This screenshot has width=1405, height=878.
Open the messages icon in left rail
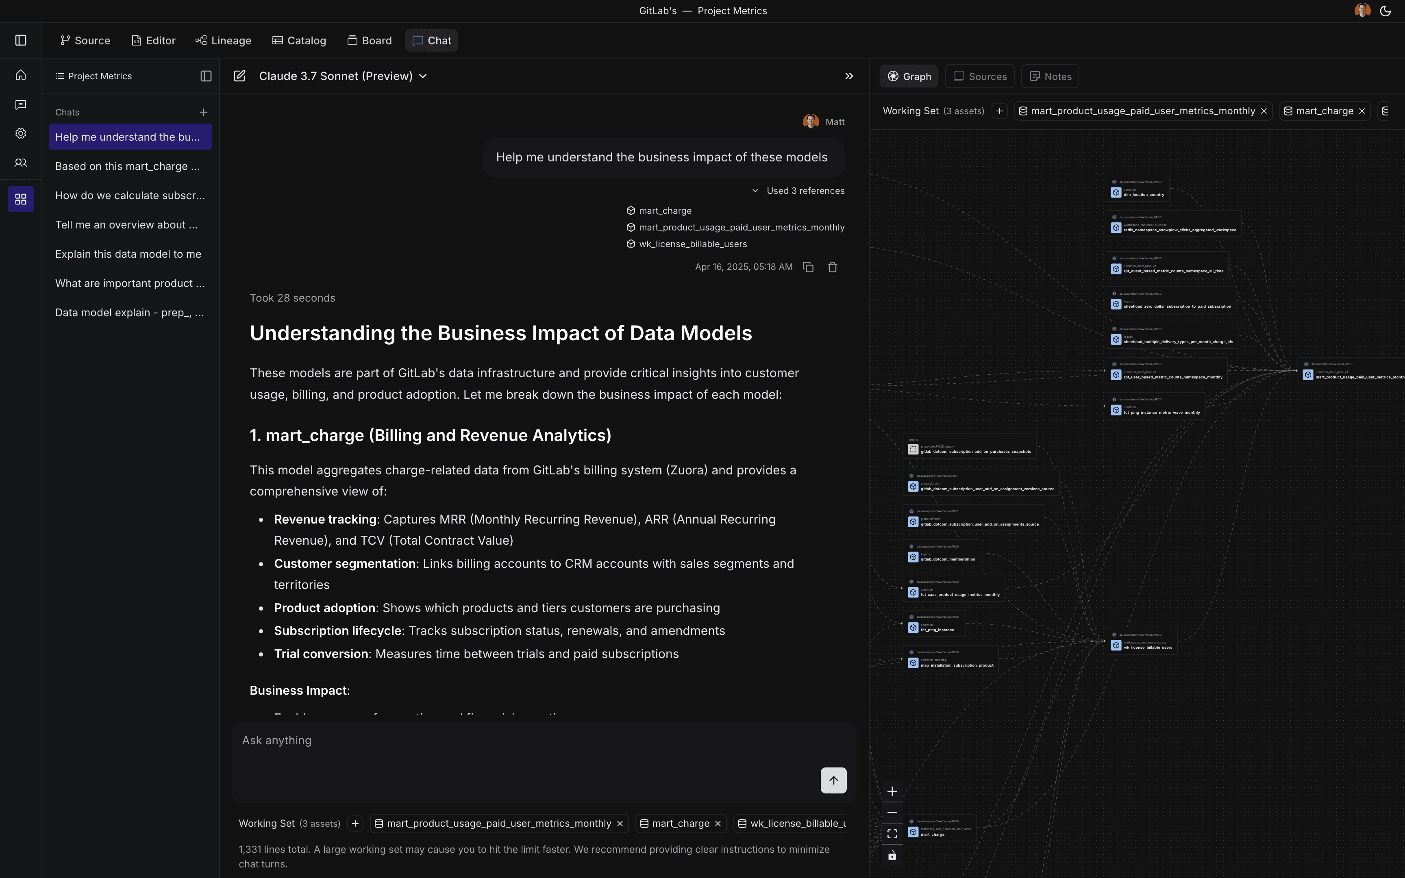pos(21,104)
